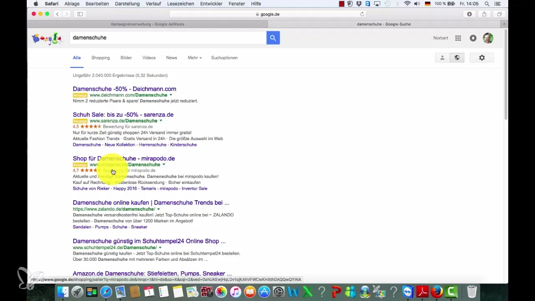The height and width of the screenshot is (301, 535).
Task: Switch to the Kampagnenverwaltung AdWords tab
Action: pyautogui.click(x=148, y=24)
